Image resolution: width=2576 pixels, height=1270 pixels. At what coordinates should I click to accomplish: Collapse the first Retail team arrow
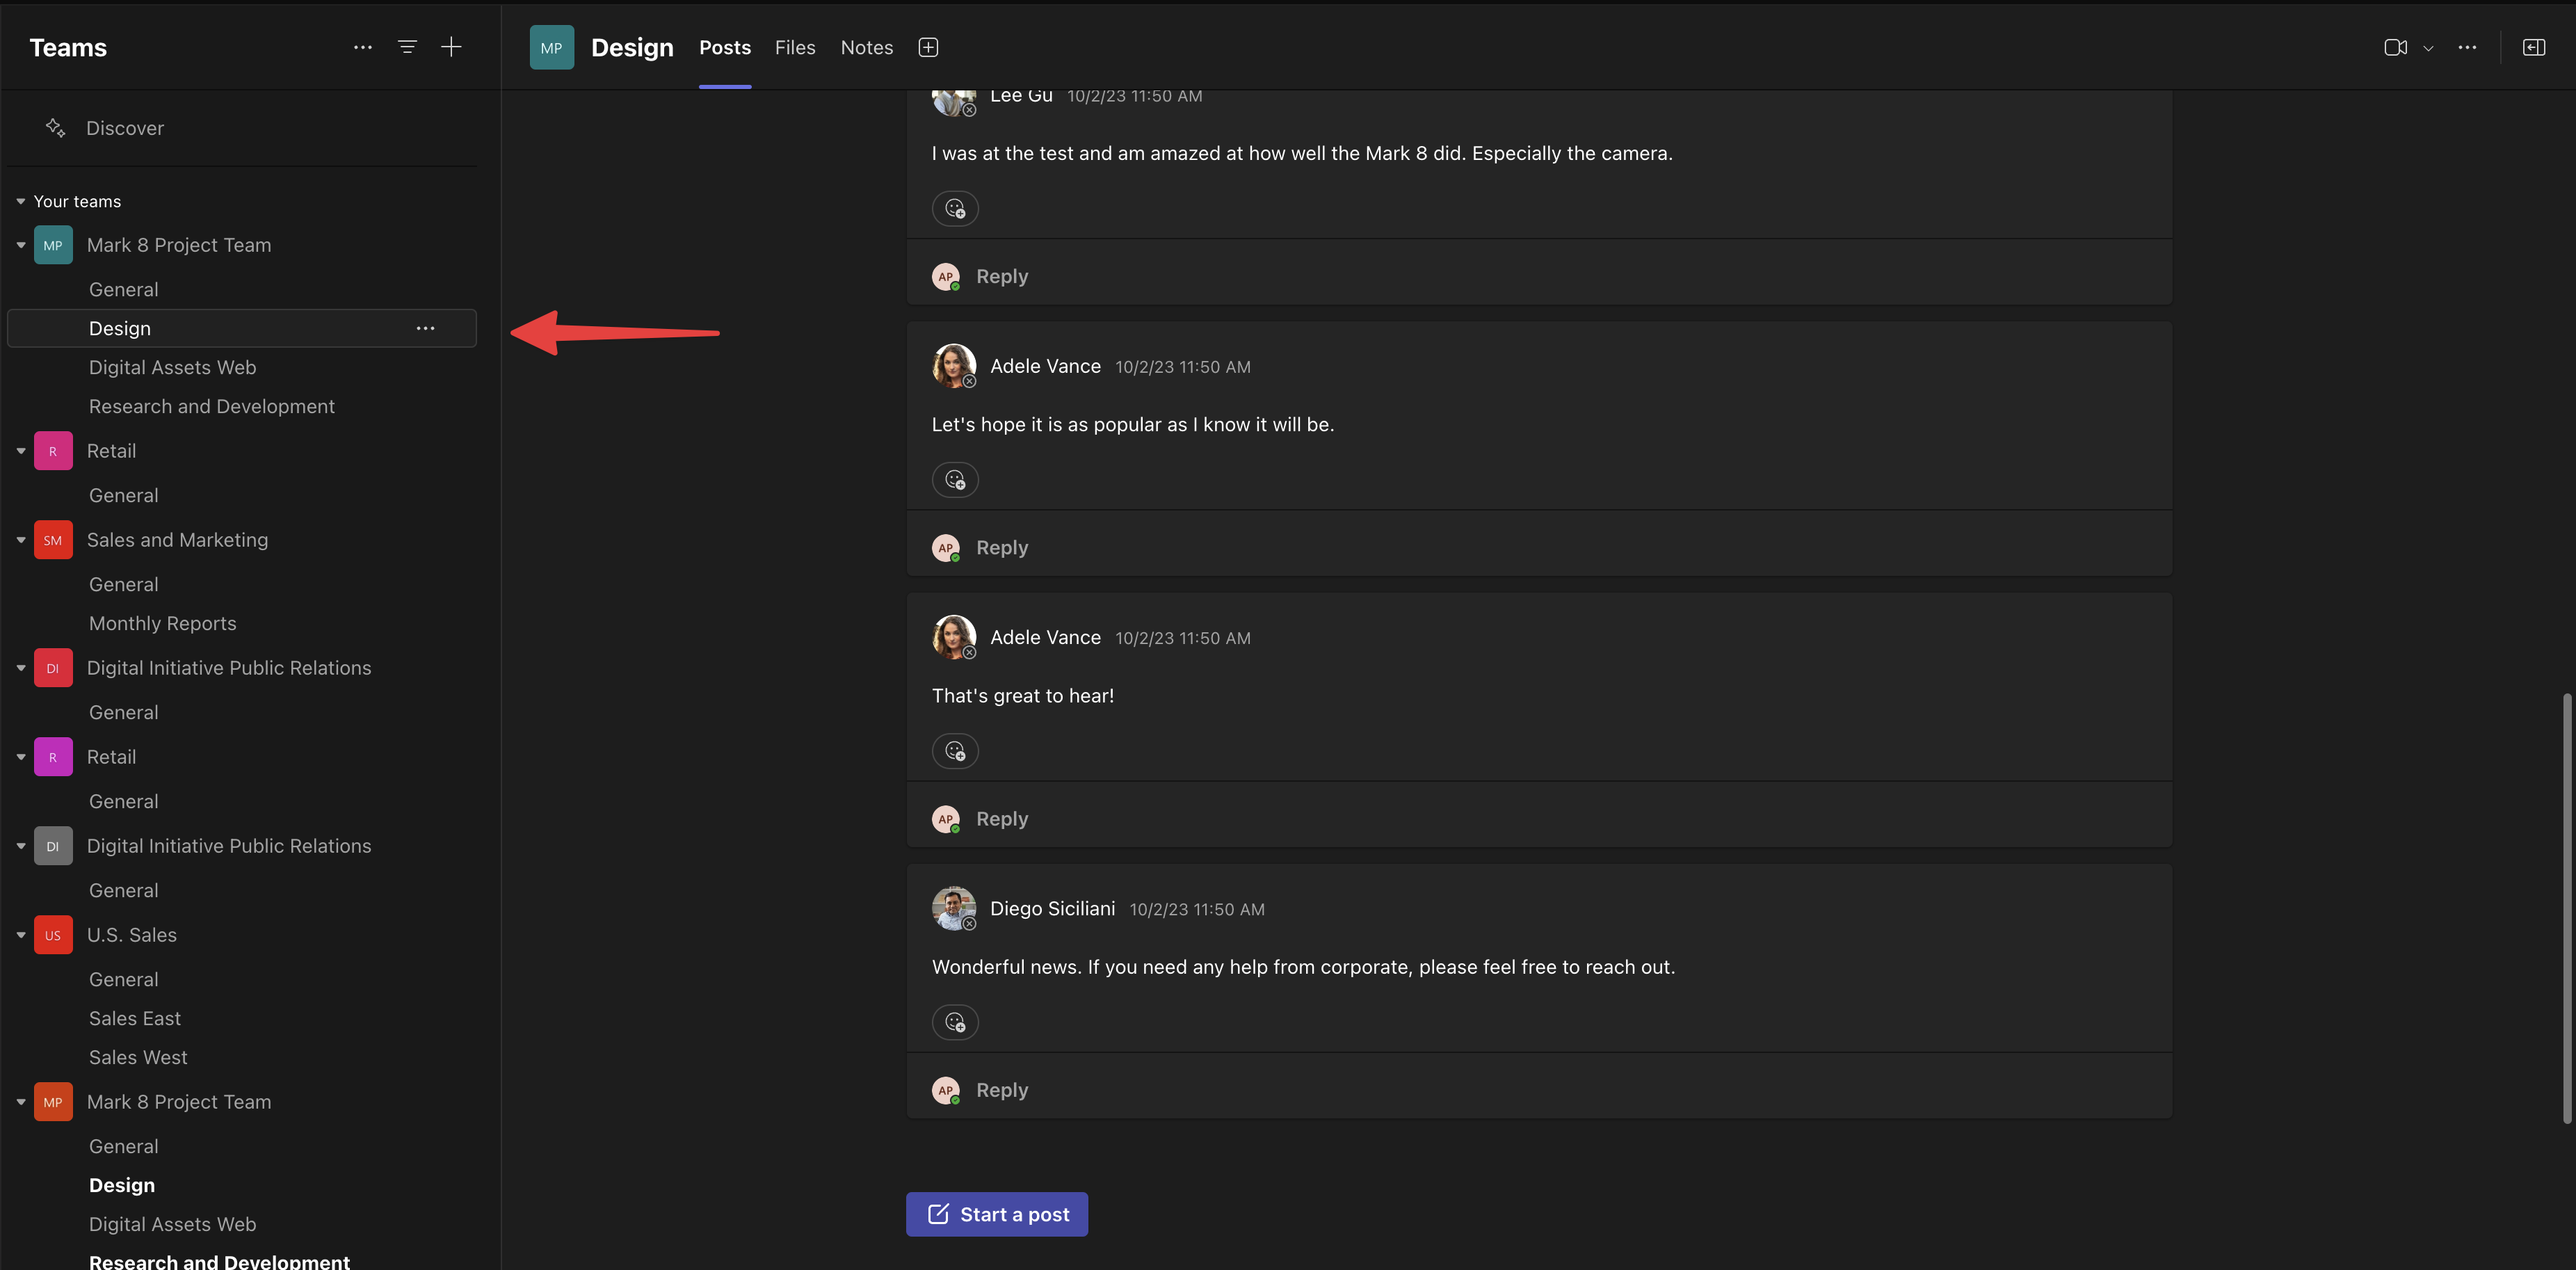(x=20, y=451)
